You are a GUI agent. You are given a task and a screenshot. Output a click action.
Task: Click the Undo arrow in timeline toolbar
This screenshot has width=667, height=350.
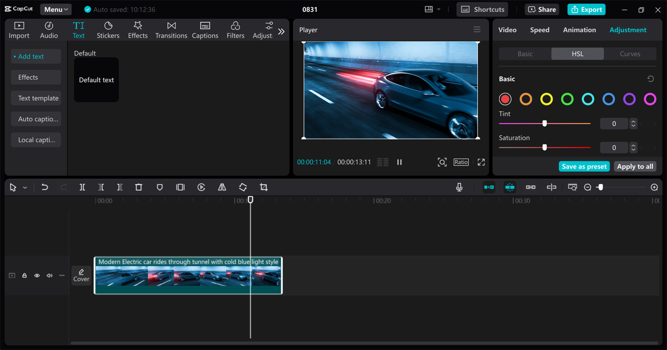point(45,187)
